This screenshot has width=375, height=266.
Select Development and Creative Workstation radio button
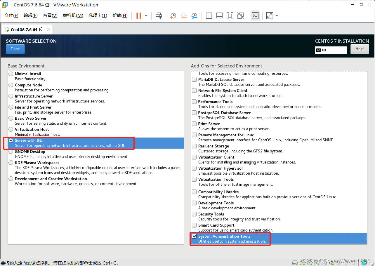[x=11, y=179]
